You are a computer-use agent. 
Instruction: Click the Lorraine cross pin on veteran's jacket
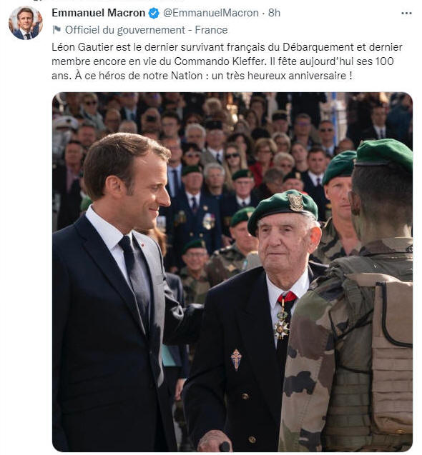(236, 359)
